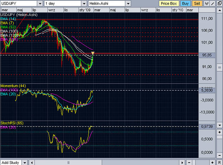Screen dimensions: 223x165
Task: Click the Price Box button
Action: coord(169,4)
